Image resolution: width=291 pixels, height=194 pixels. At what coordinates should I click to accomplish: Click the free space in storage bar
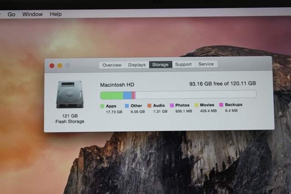[196, 95]
